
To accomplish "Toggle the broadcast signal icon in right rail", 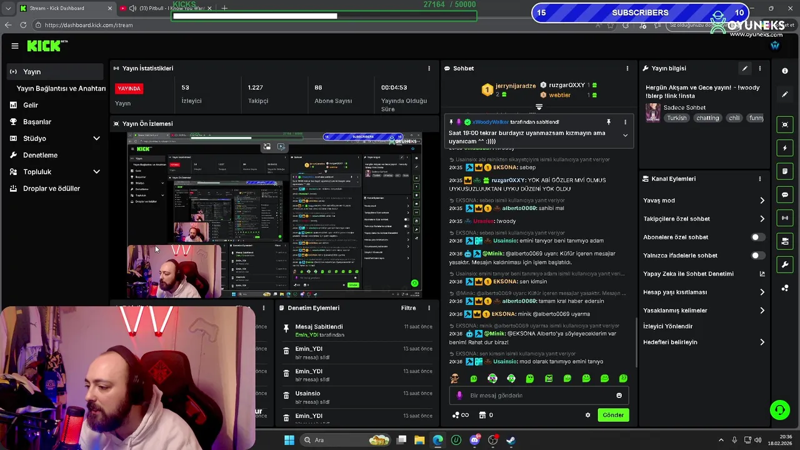I will pyautogui.click(x=785, y=217).
